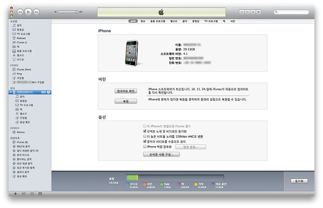323x208 pixels.
Task: Click the 복원 restore button
Action: (126, 101)
